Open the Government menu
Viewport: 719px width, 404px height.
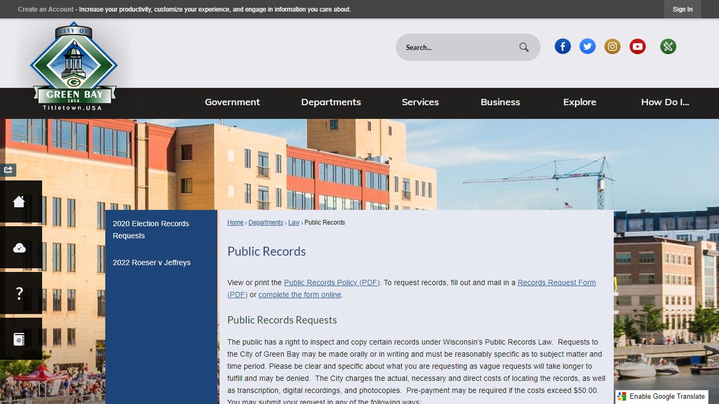232,102
